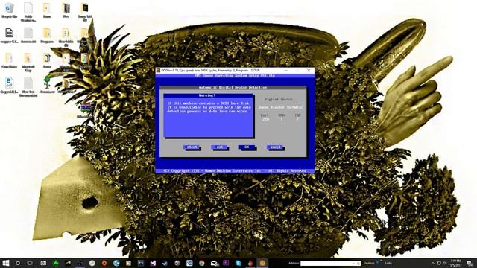
Task: Open Visual Studio from the taskbar
Action: (153, 263)
